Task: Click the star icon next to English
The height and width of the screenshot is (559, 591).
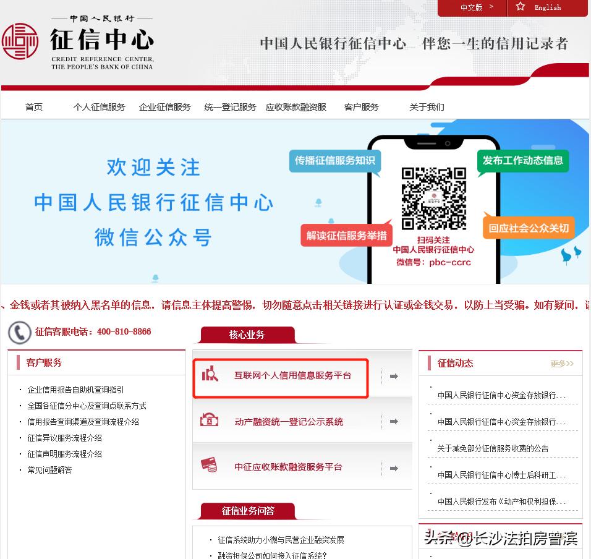Action: click(520, 7)
